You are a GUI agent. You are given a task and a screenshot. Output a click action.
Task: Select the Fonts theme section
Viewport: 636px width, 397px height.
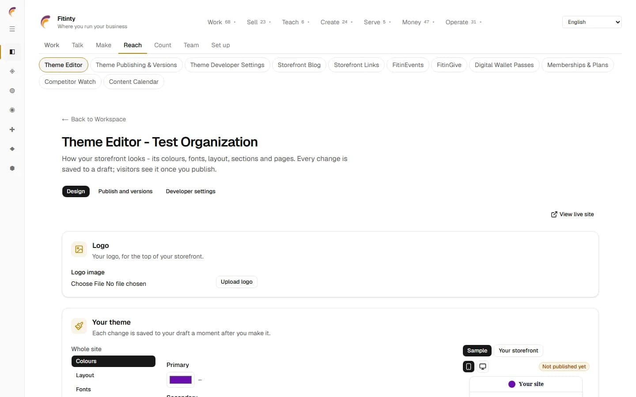114,390
